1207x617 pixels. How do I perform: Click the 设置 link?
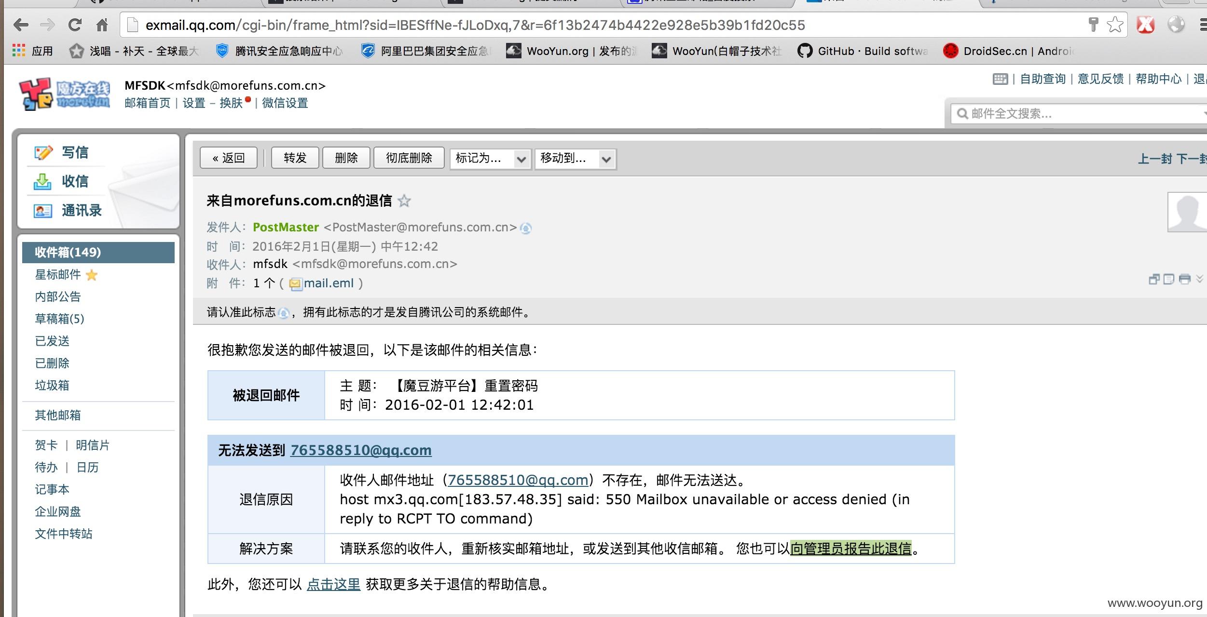coord(194,103)
